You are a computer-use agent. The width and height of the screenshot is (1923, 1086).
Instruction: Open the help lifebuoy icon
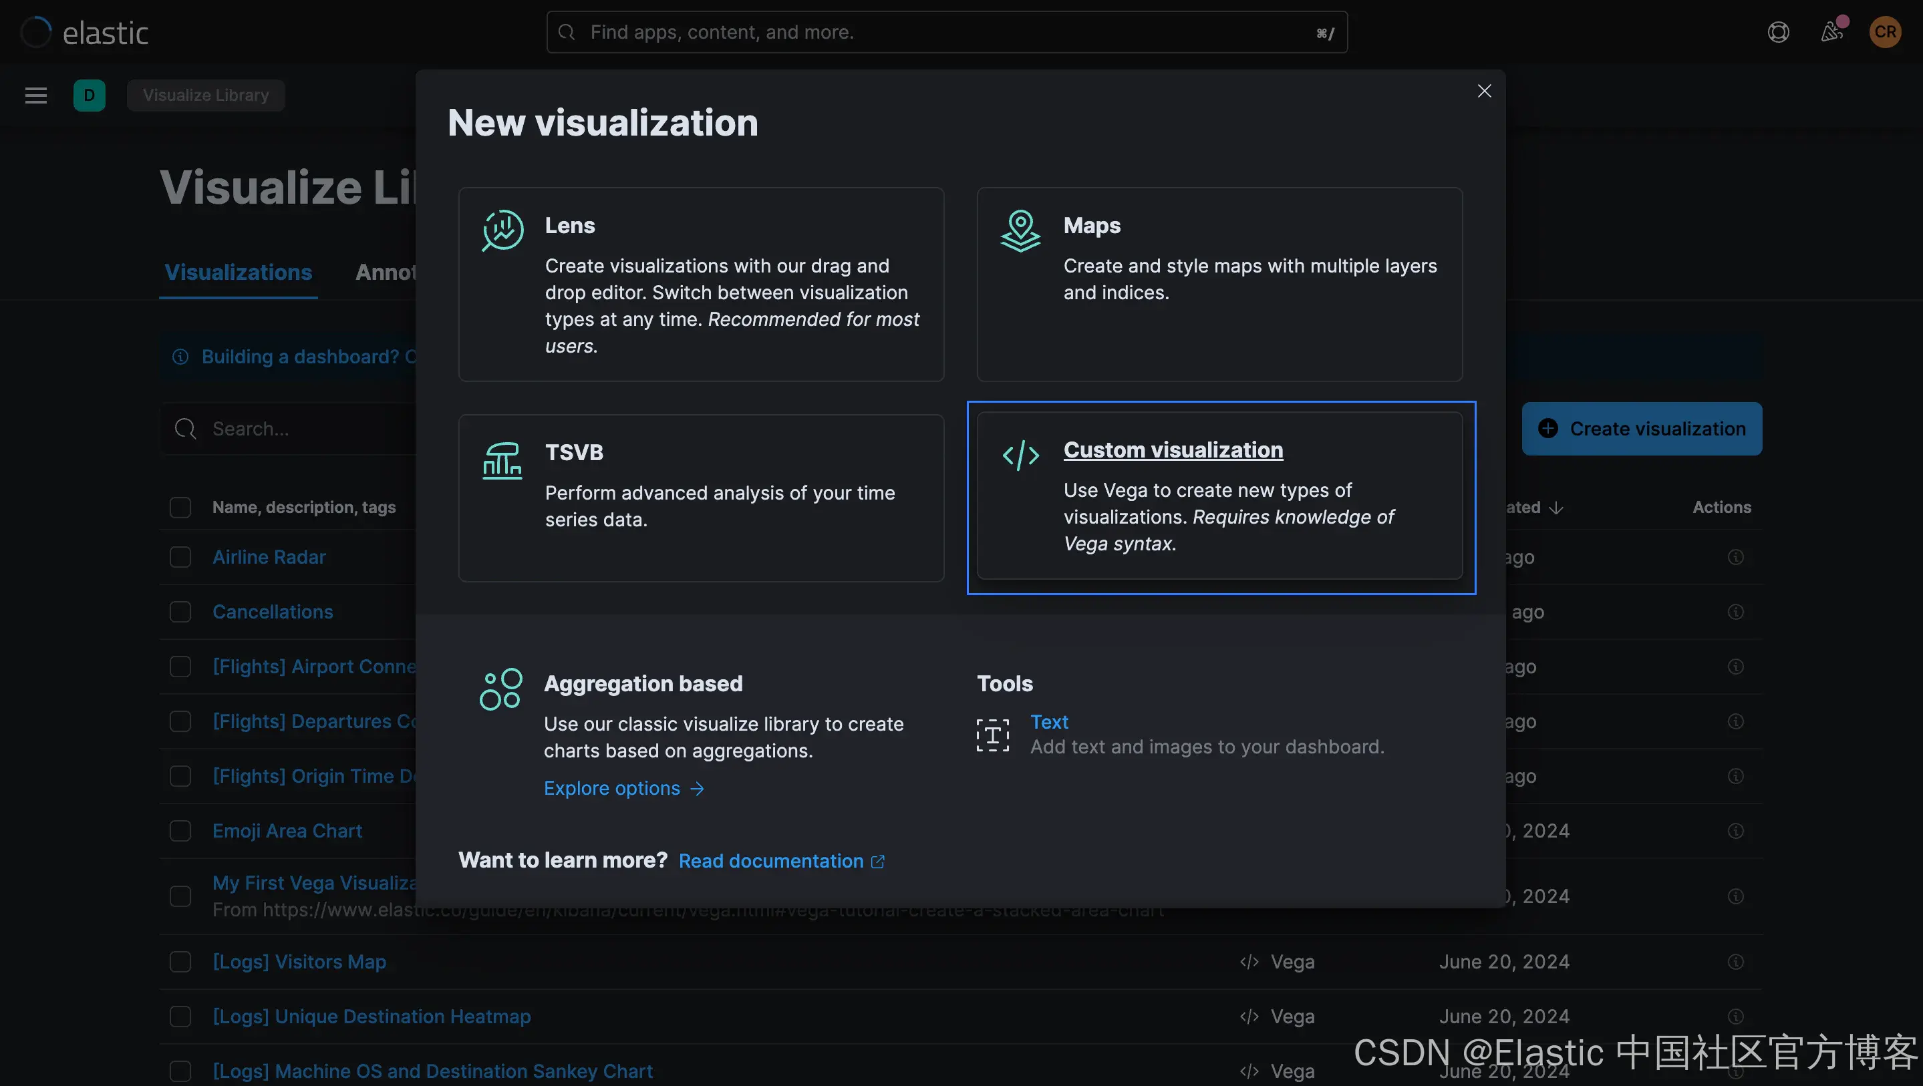[1779, 32]
